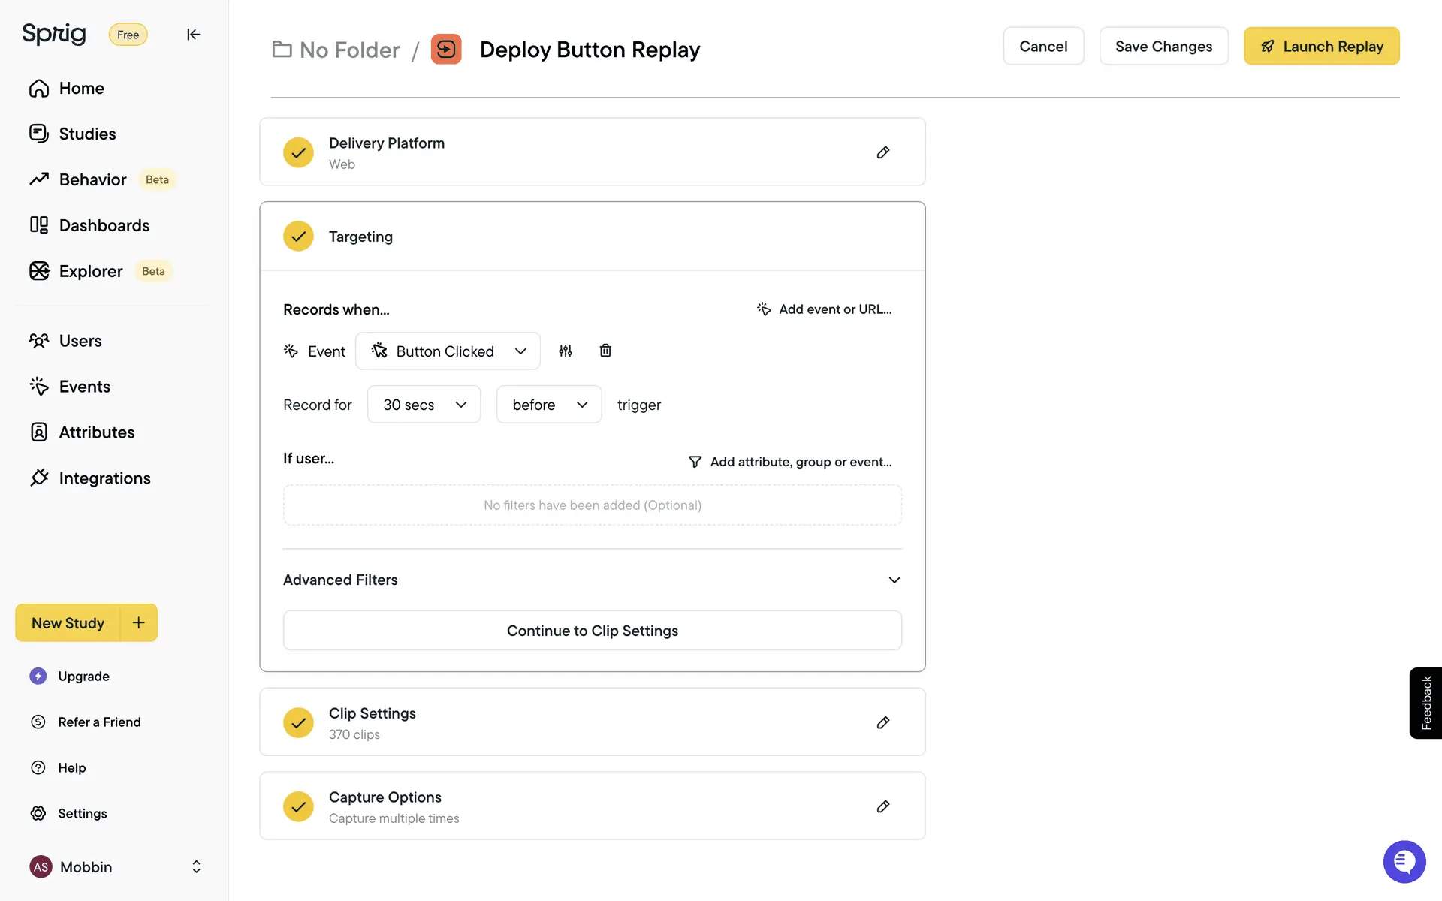Click the Targeting section checkmark circle
This screenshot has height=901, width=1442.
[x=298, y=237]
